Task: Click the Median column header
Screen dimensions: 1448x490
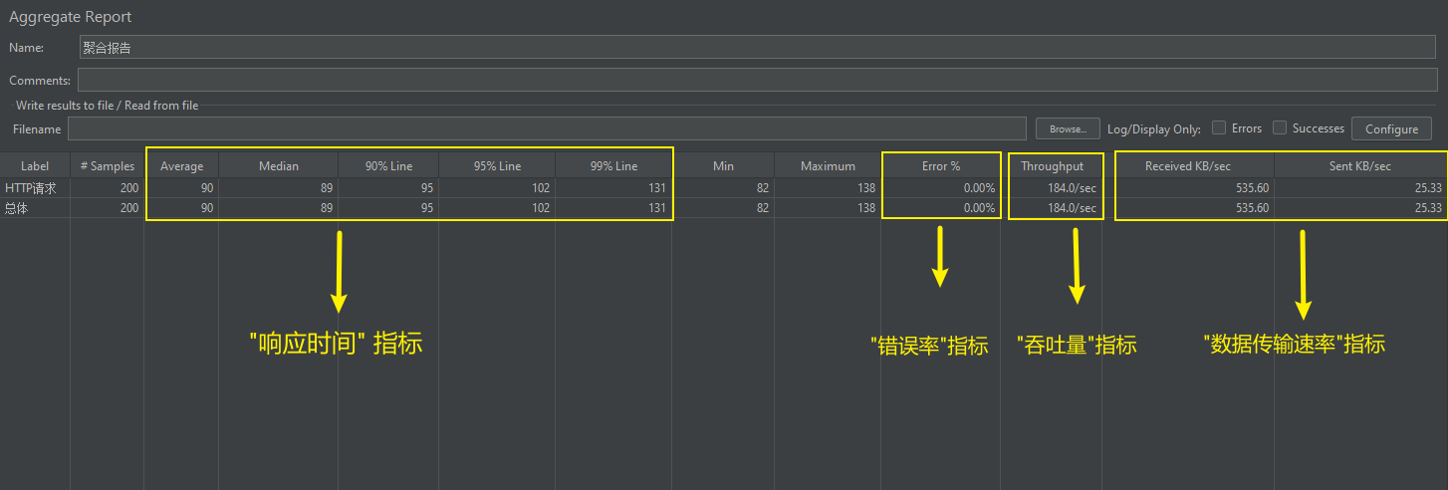Action: (278, 166)
